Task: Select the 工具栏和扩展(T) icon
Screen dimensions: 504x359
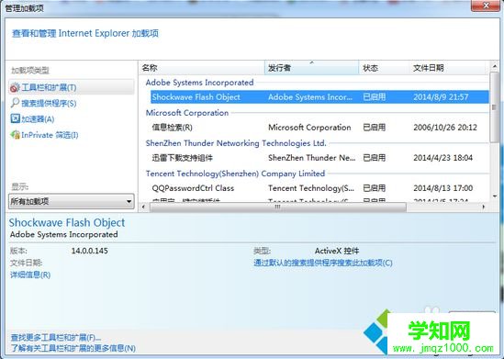Action: pos(15,87)
